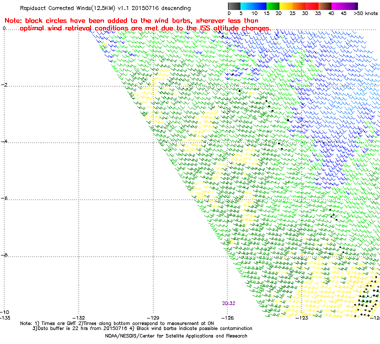Click the '>50 knots' legend label
Viewport: 380px width, 344px height.
click(365, 13)
